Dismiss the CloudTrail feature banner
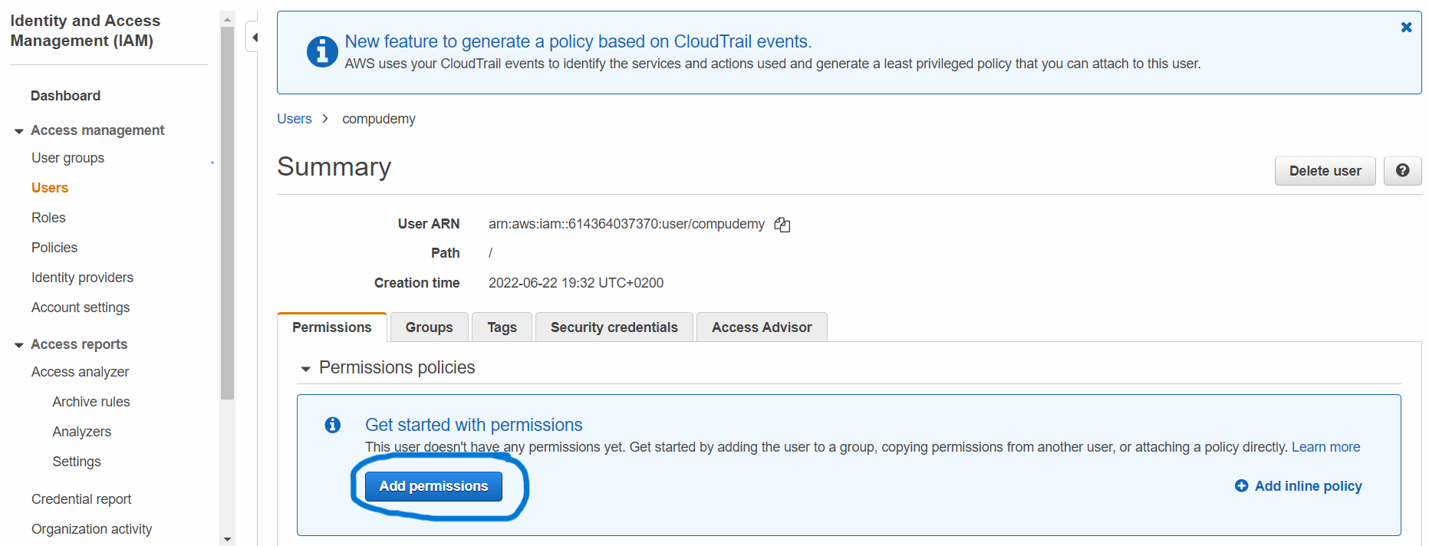Image resolution: width=1429 pixels, height=546 pixels. coord(1406,28)
